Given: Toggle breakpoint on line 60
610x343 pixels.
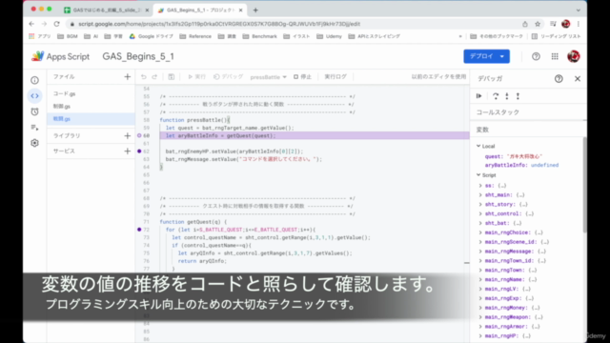Looking at the screenshot, I should 139,135.
